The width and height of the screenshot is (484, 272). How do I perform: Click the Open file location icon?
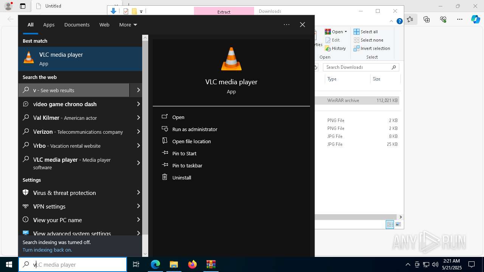[x=164, y=141]
